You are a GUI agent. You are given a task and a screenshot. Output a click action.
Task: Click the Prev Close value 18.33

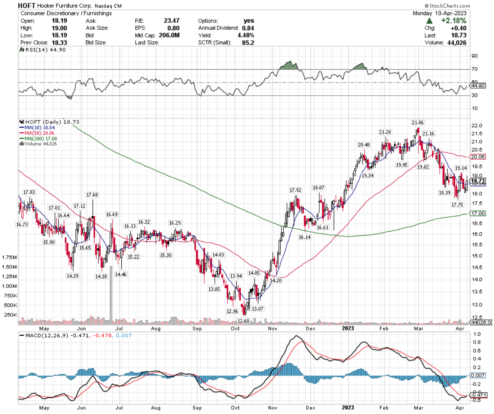point(59,42)
